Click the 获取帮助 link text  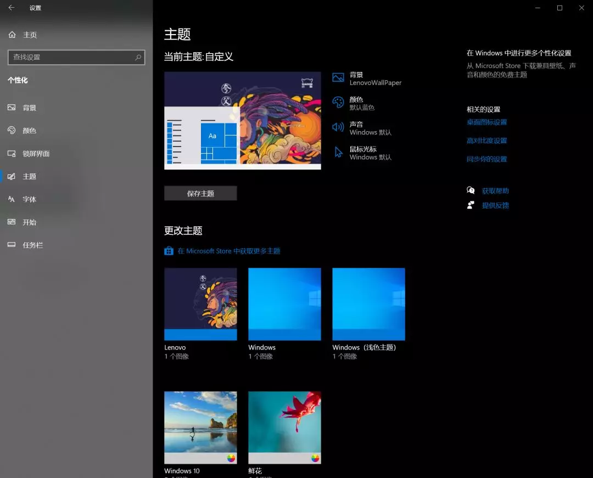click(x=495, y=191)
